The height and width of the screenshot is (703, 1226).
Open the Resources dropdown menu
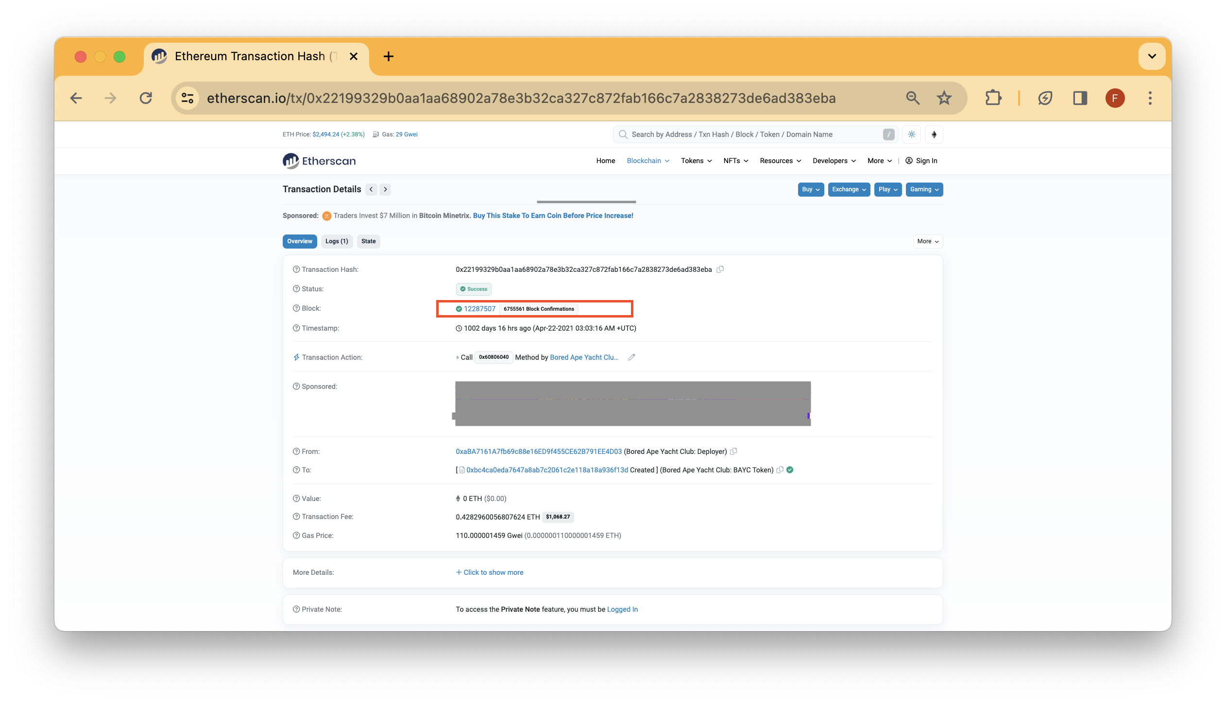[x=781, y=161]
